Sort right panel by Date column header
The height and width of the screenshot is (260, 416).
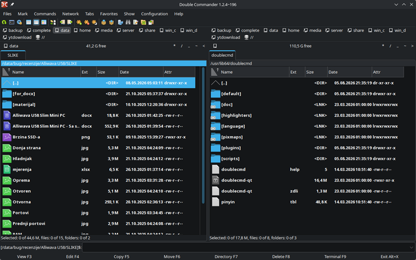coord(349,72)
